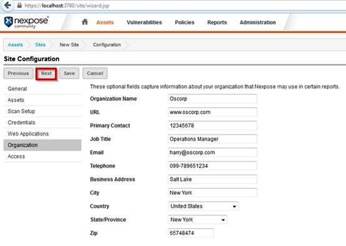Follow the Assets breadcrumb link

coord(15,45)
